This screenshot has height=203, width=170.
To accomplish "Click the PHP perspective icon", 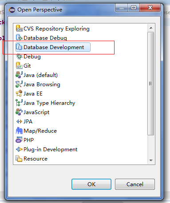I will [19, 140].
